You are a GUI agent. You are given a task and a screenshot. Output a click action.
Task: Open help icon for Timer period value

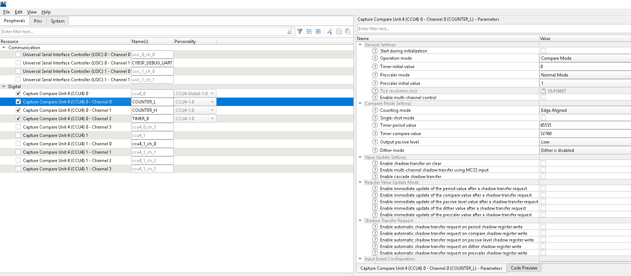pos(375,125)
